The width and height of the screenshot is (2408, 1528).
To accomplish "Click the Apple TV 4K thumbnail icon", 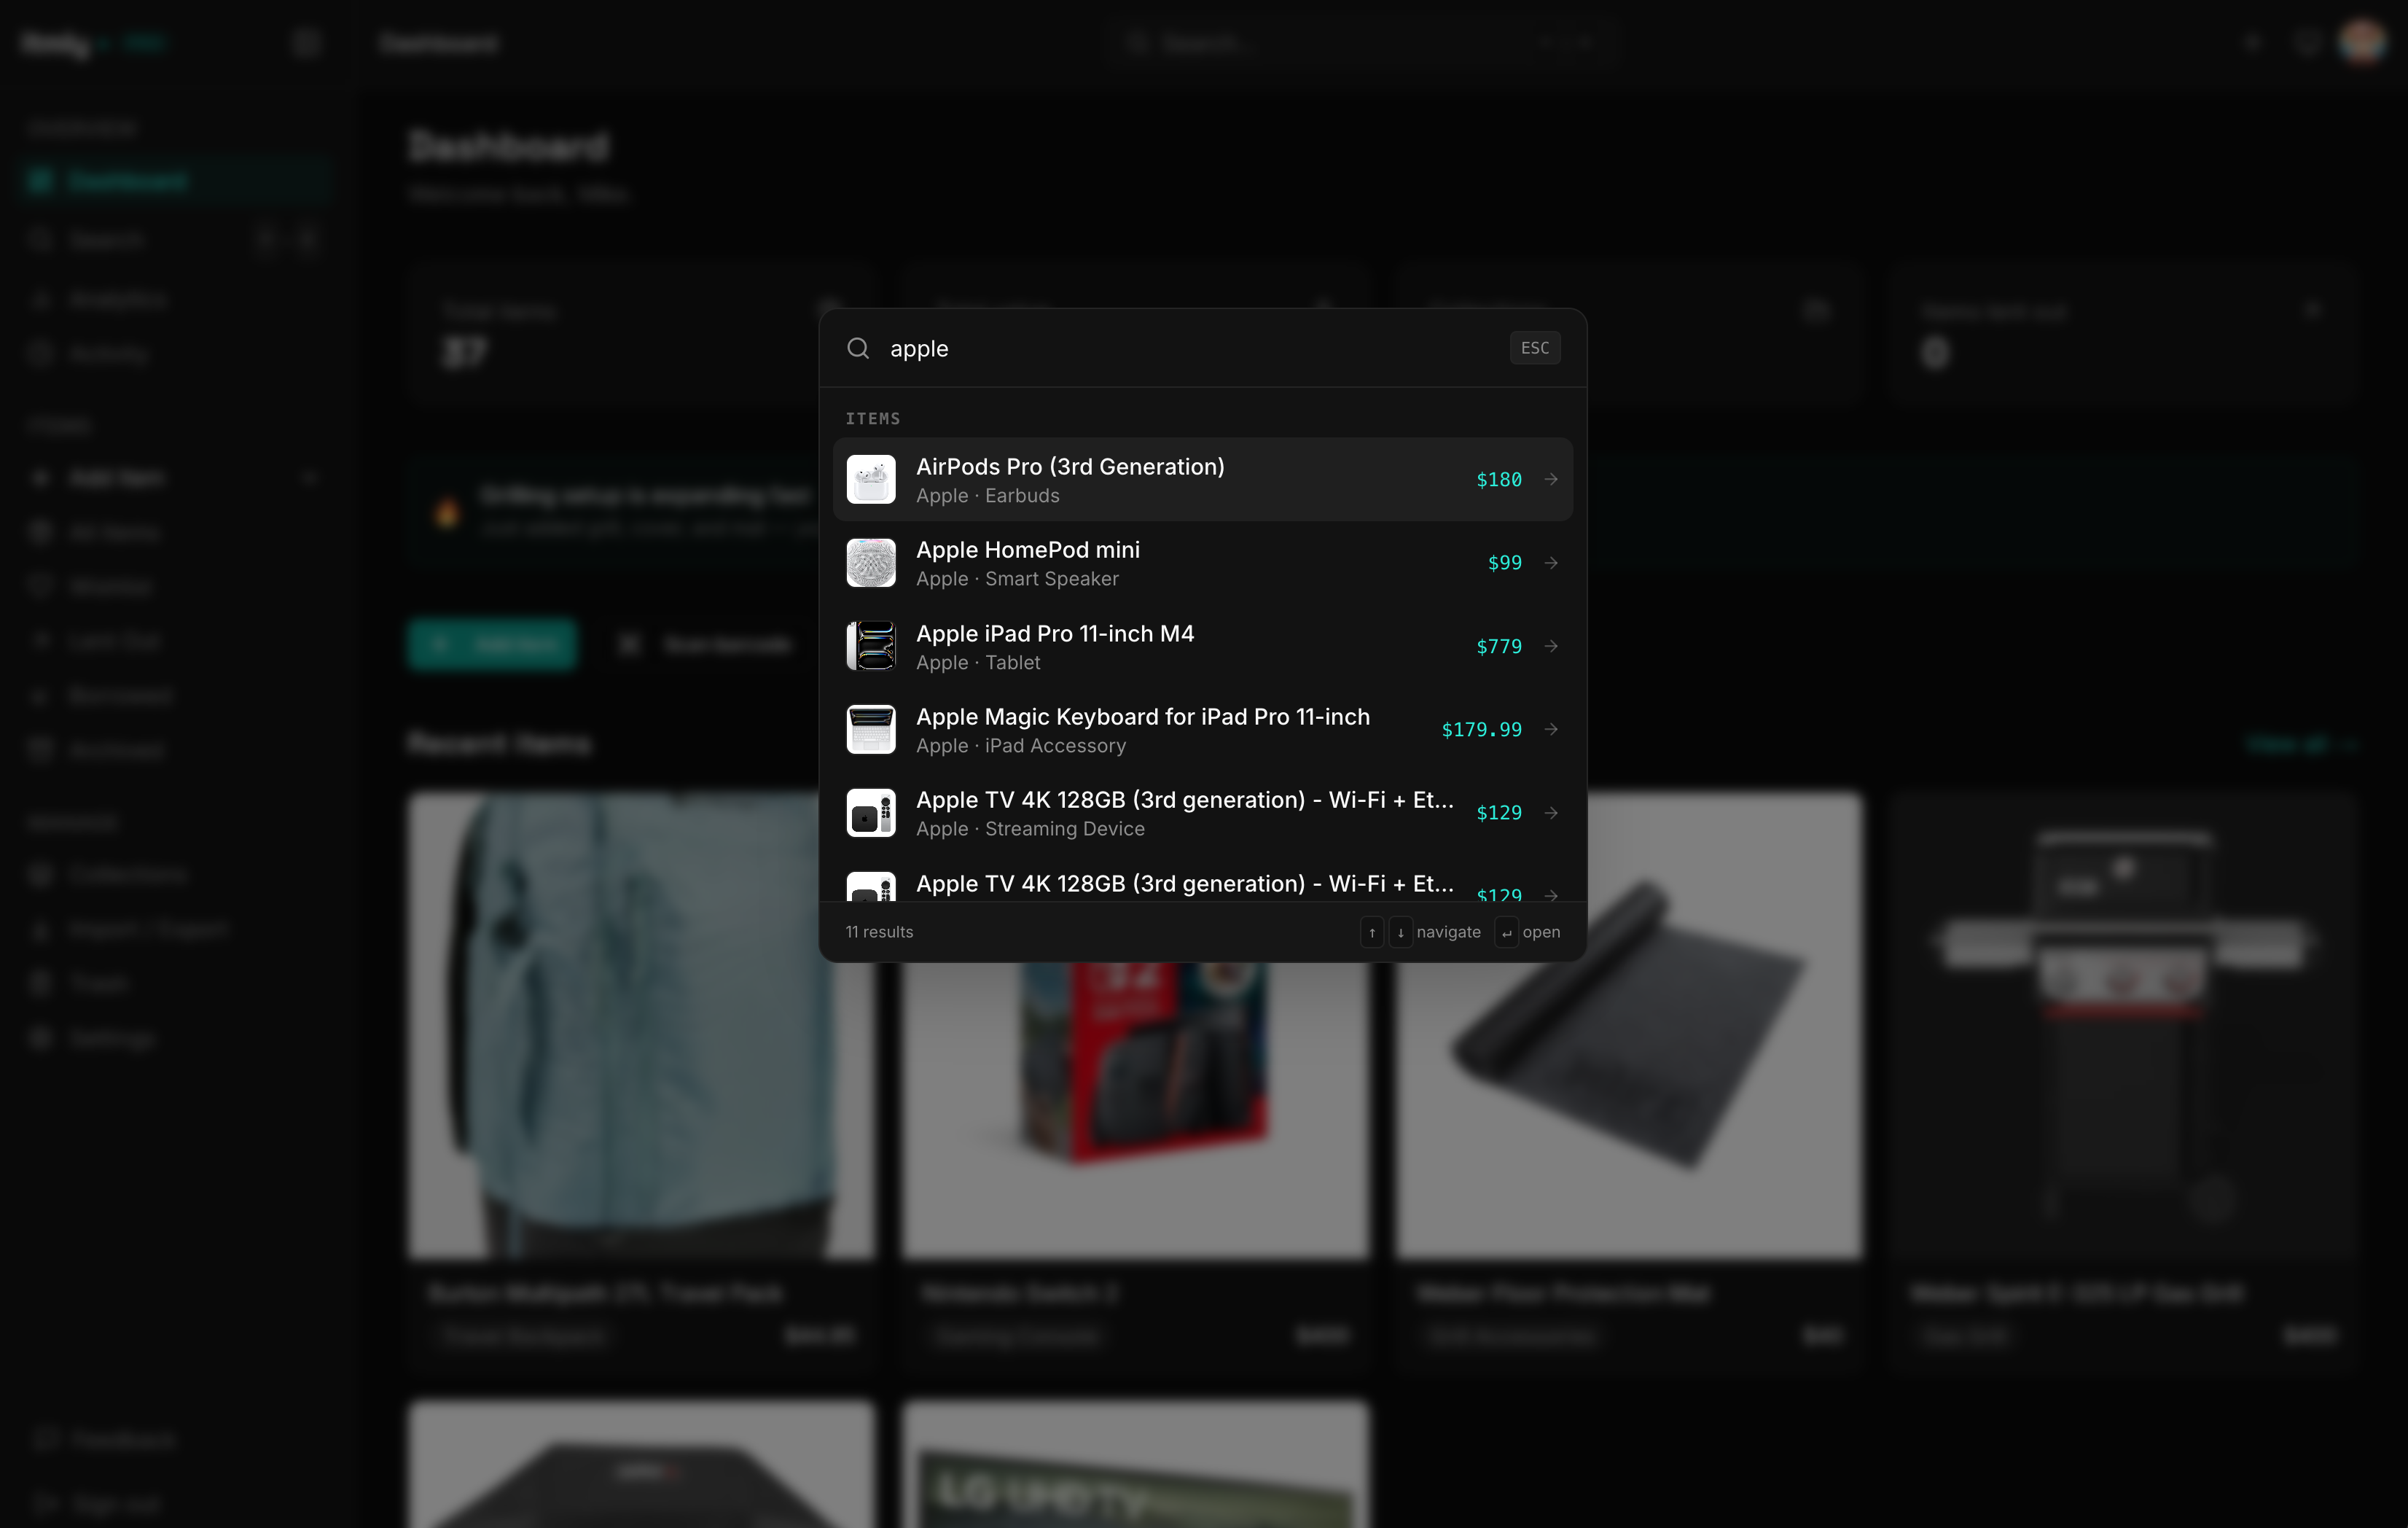I will click(x=870, y=813).
